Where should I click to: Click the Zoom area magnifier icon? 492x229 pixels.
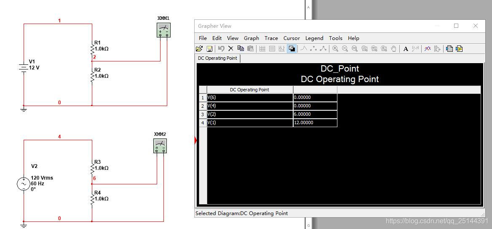pyautogui.click(x=364, y=49)
